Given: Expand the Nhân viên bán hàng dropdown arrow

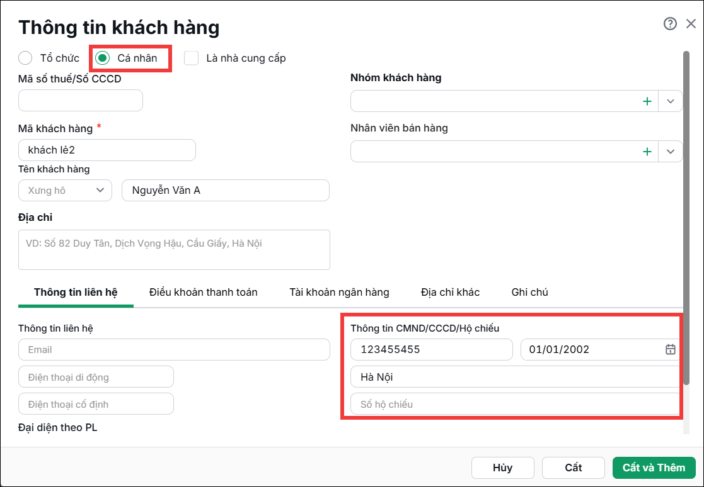Looking at the screenshot, I should point(671,152).
